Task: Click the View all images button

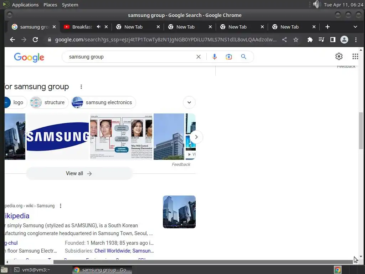Action: [79, 173]
